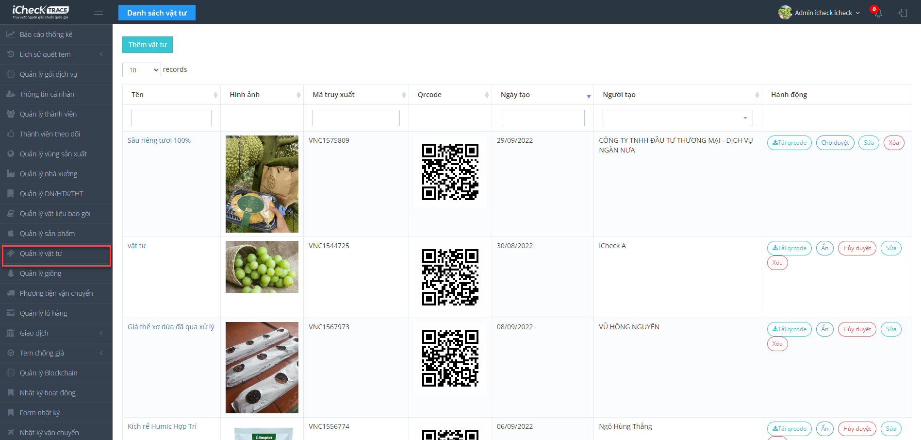
Task: Click the Nhật ký vận chuyển plane icon
Action: click(11, 432)
